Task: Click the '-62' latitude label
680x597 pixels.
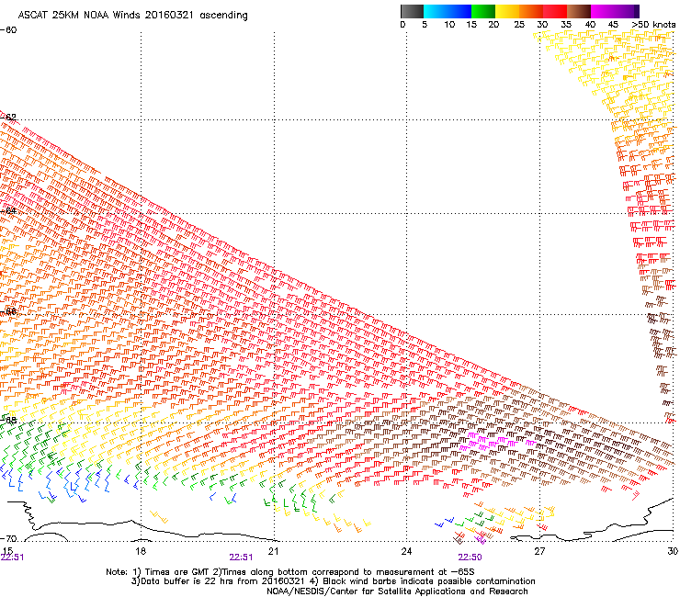Action: pyautogui.click(x=8, y=117)
